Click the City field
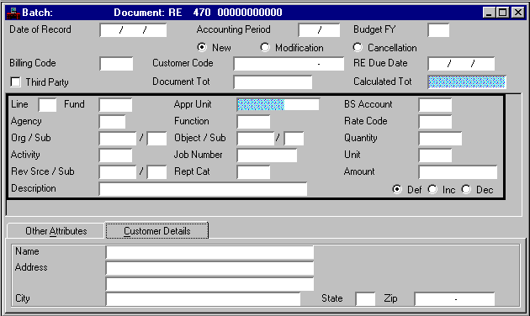The height and width of the screenshot is (316, 530). point(203,299)
